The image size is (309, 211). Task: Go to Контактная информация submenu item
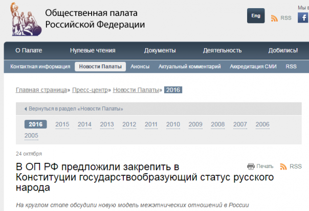point(40,67)
